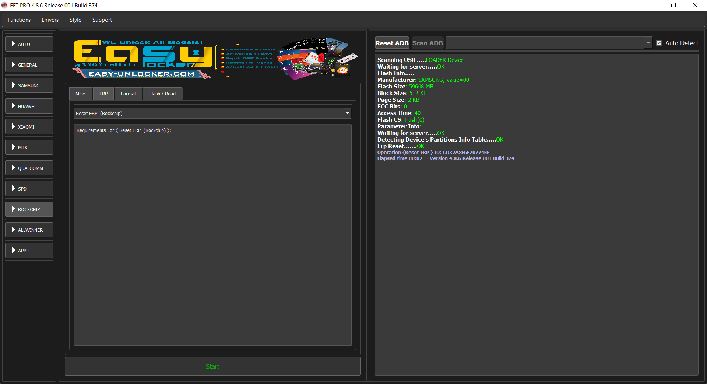Click the EFT PRO app icon in title bar
The image size is (707, 384).
(x=4, y=5)
